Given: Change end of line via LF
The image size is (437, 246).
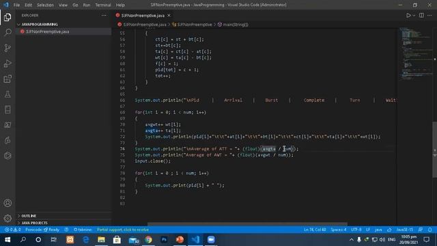Looking at the screenshot, I should tap(368, 230).
